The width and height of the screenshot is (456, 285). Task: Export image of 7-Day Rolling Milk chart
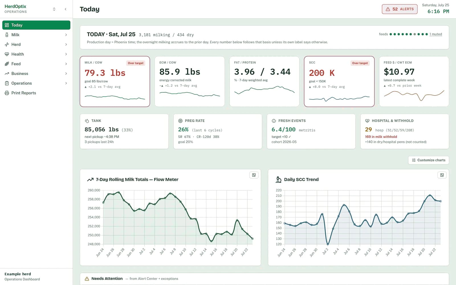click(x=254, y=175)
